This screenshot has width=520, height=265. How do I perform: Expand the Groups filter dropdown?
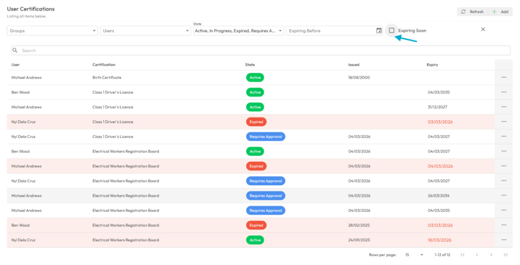pos(52,31)
